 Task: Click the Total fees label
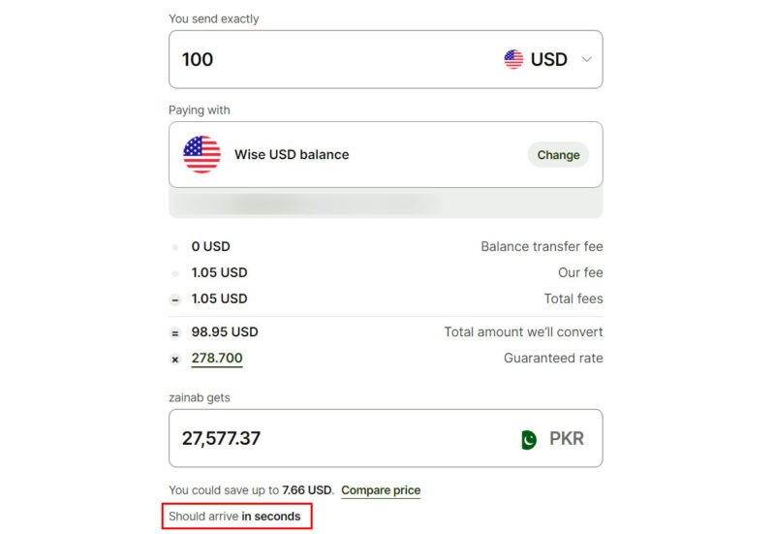click(573, 298)
